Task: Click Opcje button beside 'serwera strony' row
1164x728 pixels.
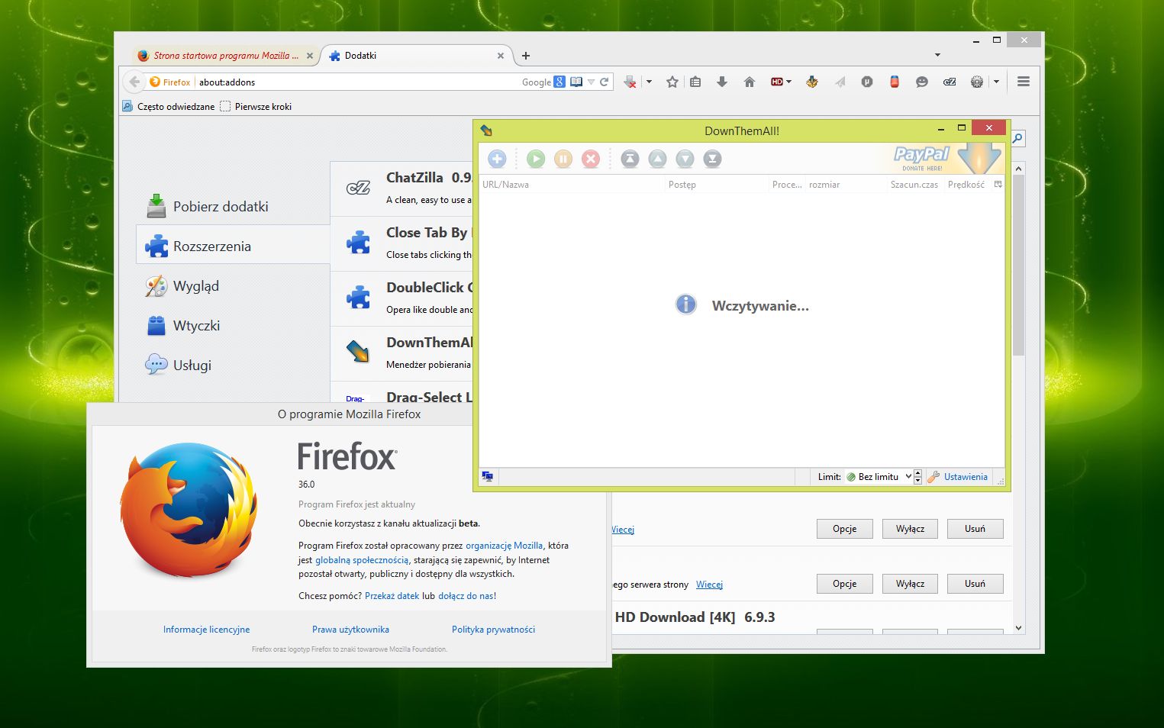Action: [x=844, y=584]
